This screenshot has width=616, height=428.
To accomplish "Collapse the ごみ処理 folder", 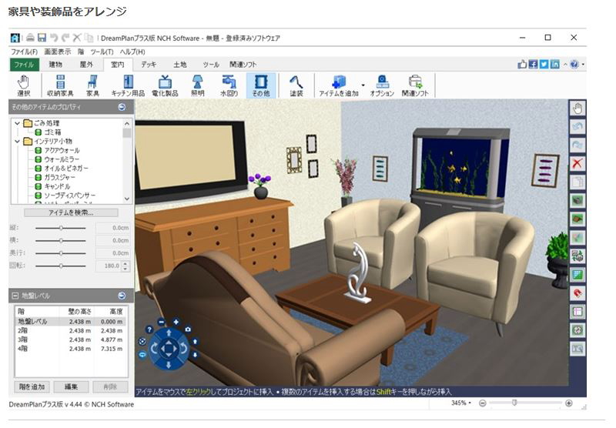I will pos(17,123).
